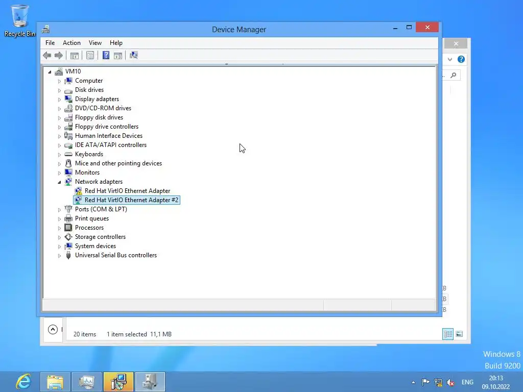
Task: Click Explorer ribbon collapse chevron
Action: click(450, 59)
